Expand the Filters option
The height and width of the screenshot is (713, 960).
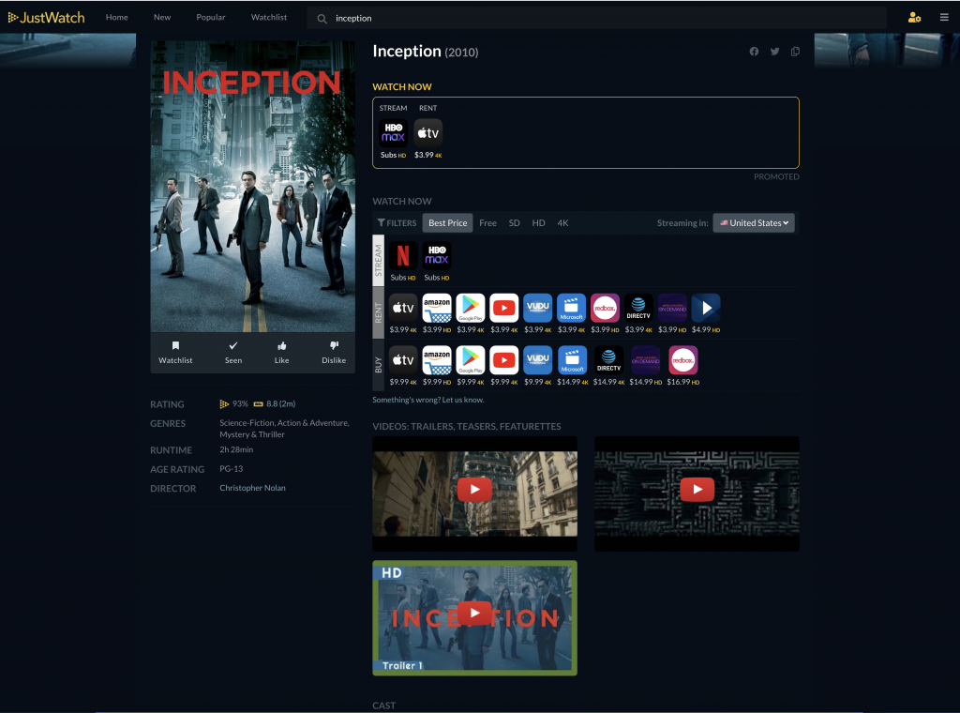tap(397, 223)
